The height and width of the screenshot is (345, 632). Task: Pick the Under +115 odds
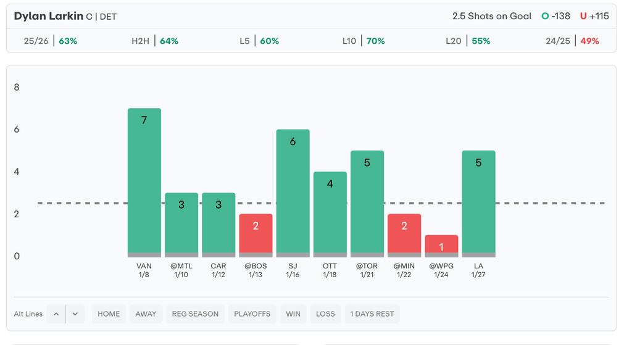tap(594, 17)
